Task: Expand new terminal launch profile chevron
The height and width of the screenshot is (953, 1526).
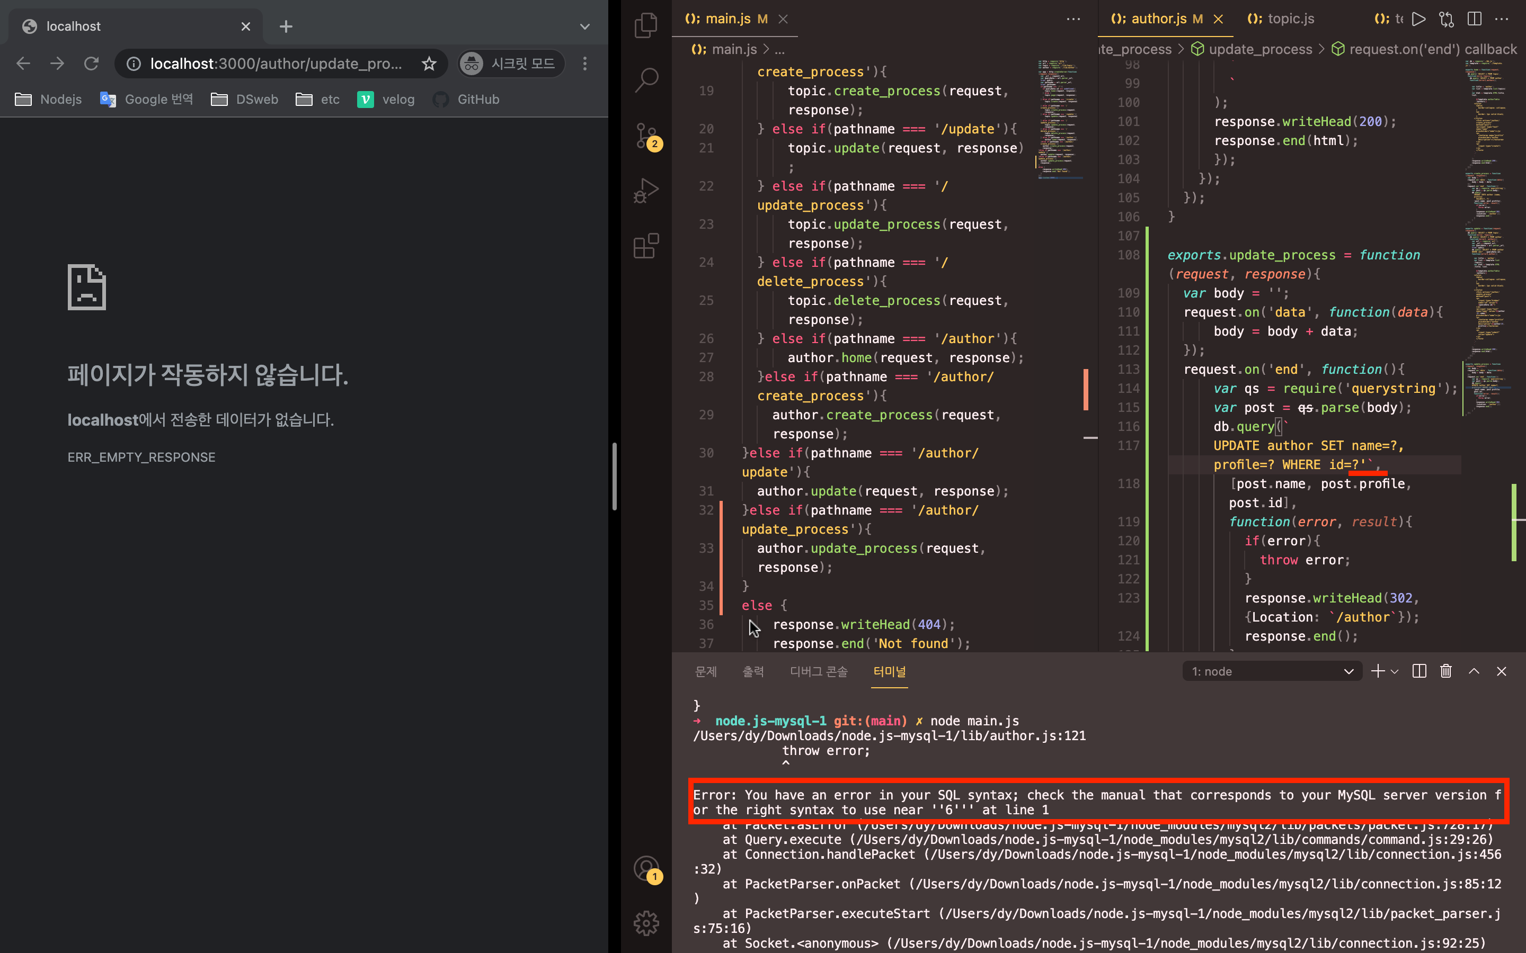Action: 1395,671
